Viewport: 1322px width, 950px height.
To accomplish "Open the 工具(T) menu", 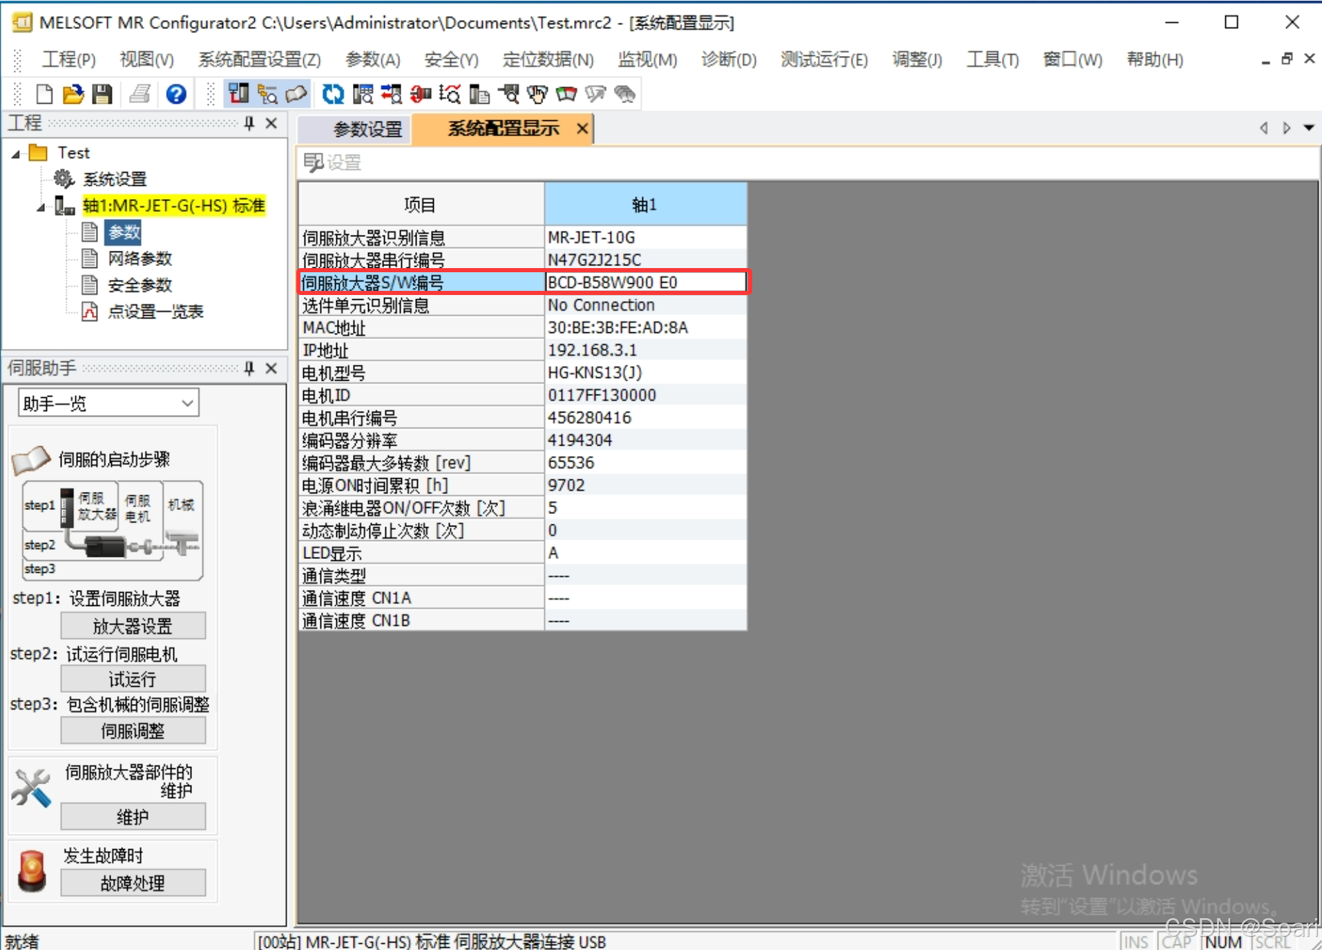I will click(x=993, y=60).
